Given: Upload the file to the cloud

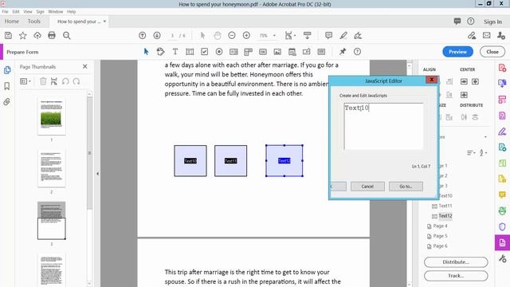Looking at the screenshot, I should click(37, 35).
